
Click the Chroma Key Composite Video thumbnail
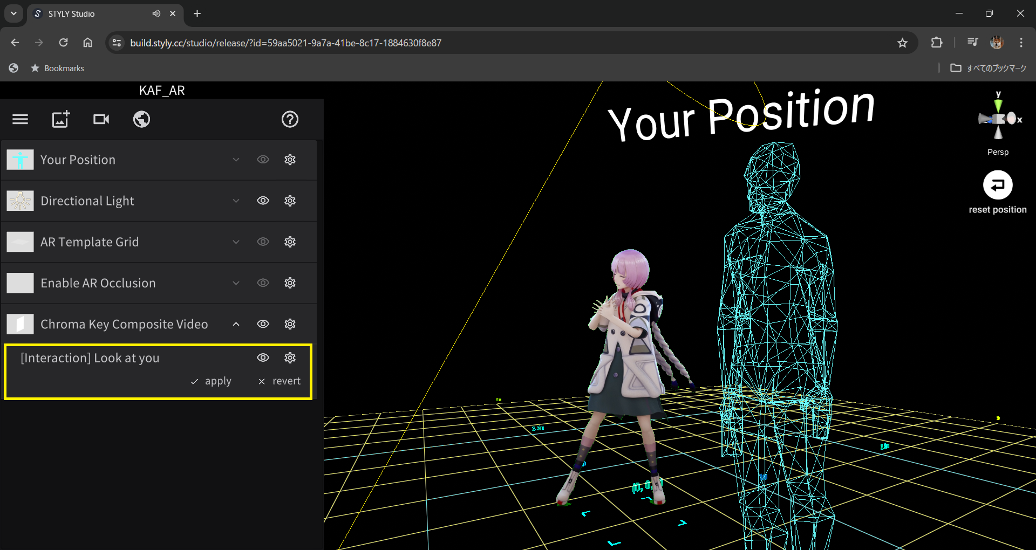pyautogui.click(x=21, y=324)
